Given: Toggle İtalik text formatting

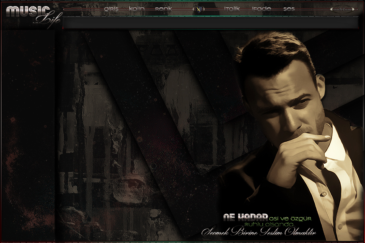Looking at the screenshot, I should pos(232,9).
